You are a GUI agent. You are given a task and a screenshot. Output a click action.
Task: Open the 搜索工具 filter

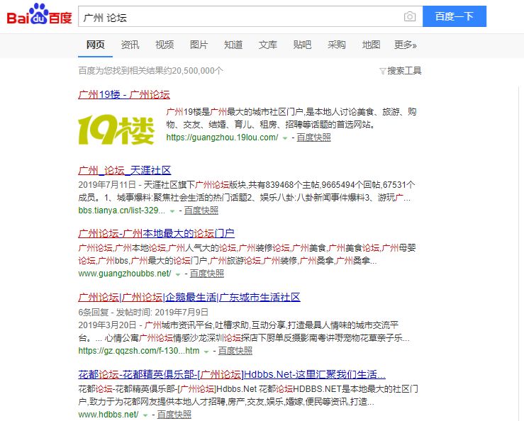[401, 70]
